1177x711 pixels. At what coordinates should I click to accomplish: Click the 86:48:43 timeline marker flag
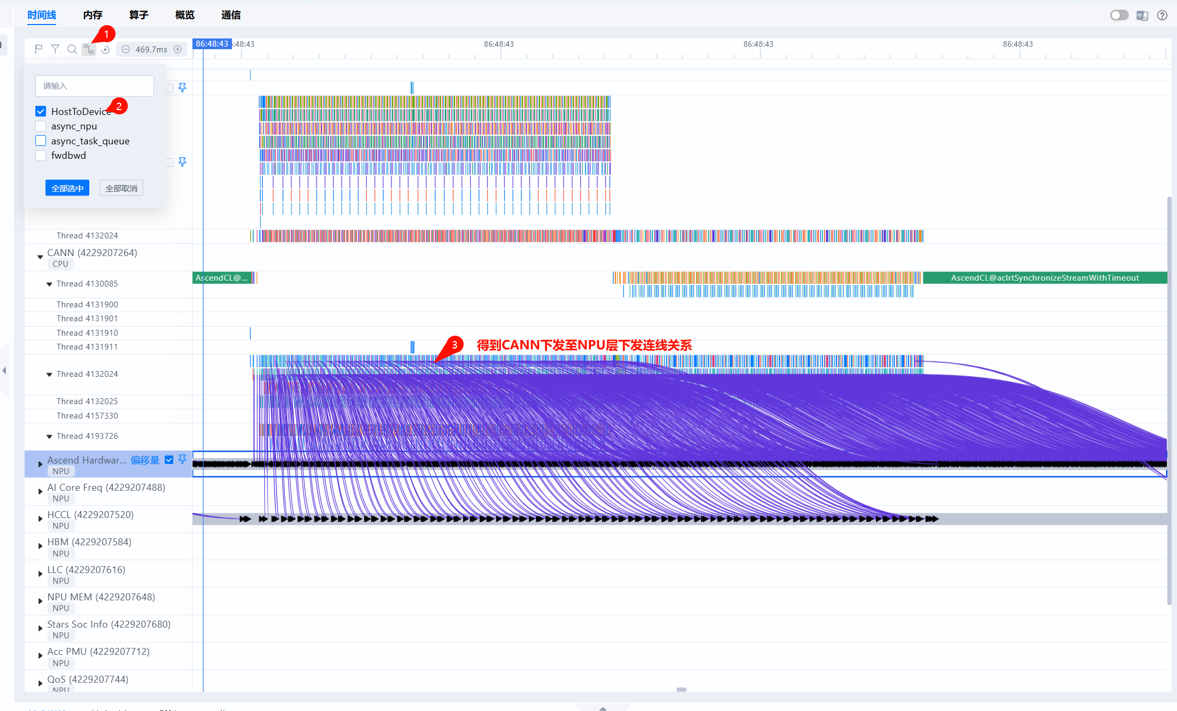click(x=212, y=44)
